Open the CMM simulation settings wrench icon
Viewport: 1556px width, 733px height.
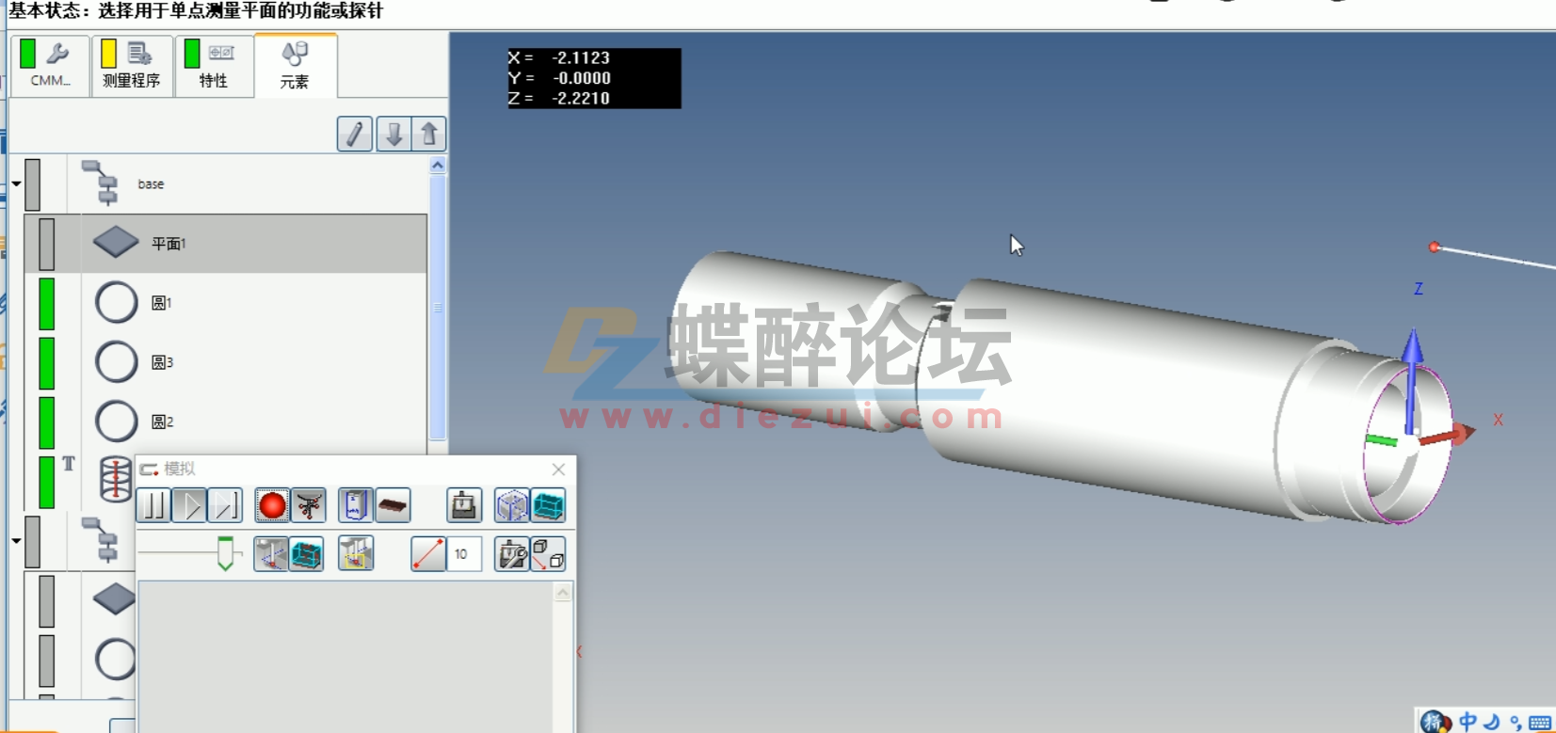[512, 554]
